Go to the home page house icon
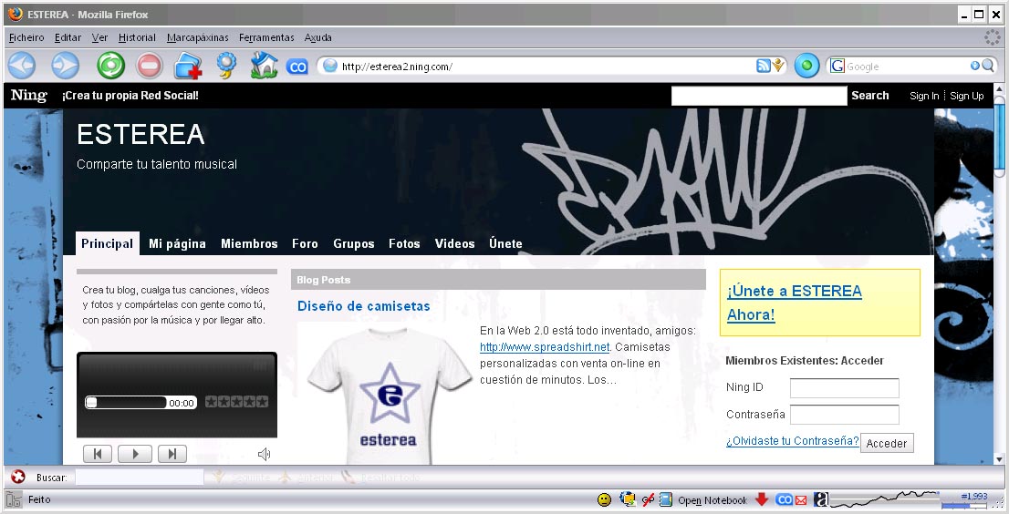The width and height of the screenshot is (1009, 514). tap(264, 66)
